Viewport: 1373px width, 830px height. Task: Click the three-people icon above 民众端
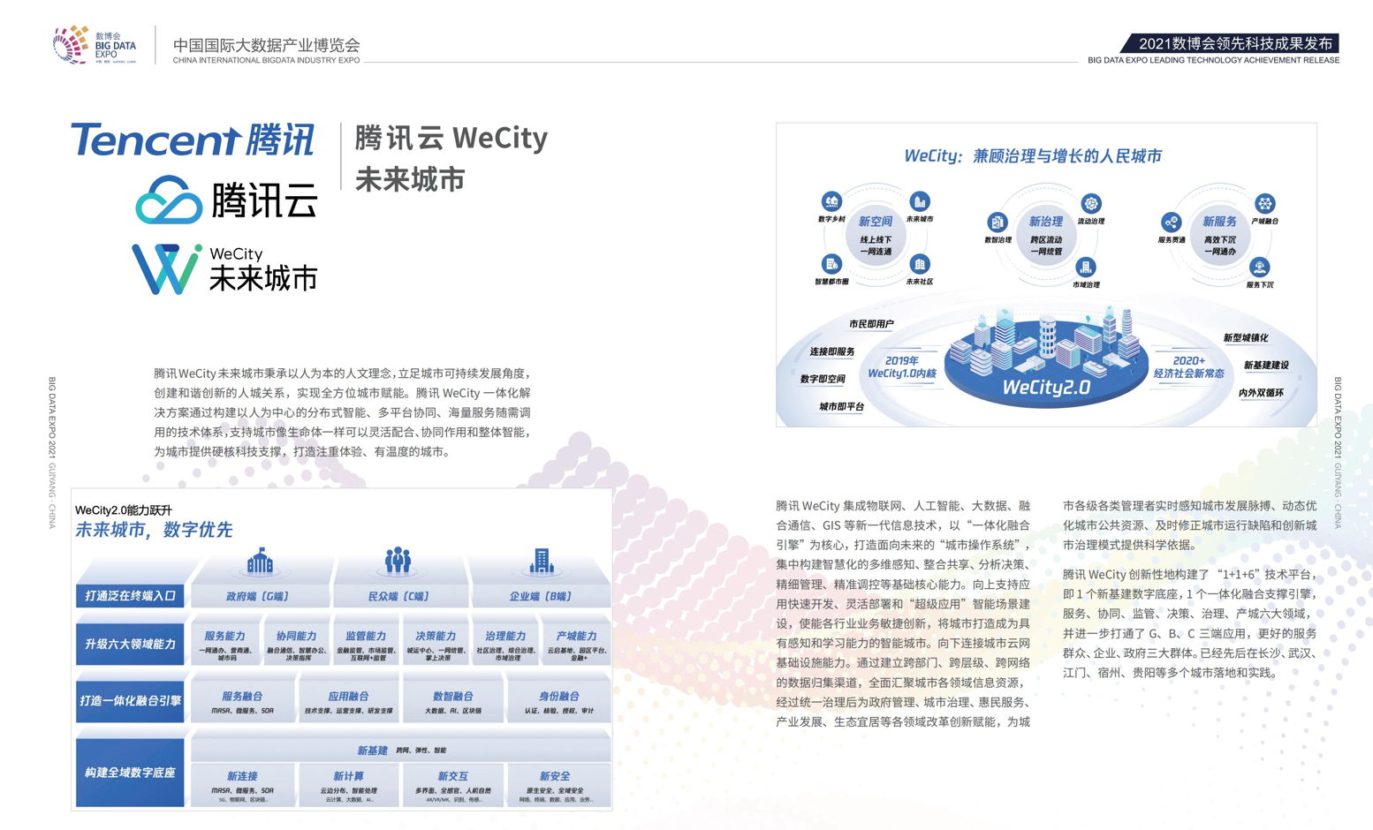tap(398, 561)
